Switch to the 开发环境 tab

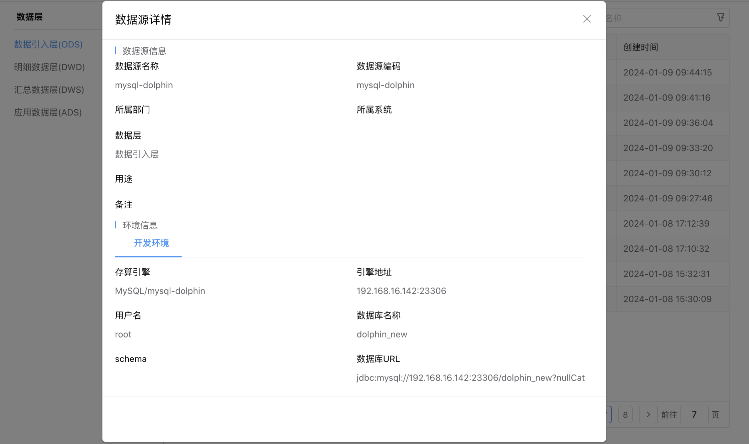coord(151,243)
